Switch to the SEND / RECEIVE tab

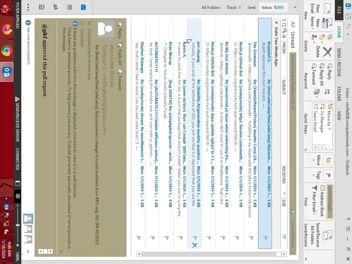pyautogui.click(x=339, y=63)
